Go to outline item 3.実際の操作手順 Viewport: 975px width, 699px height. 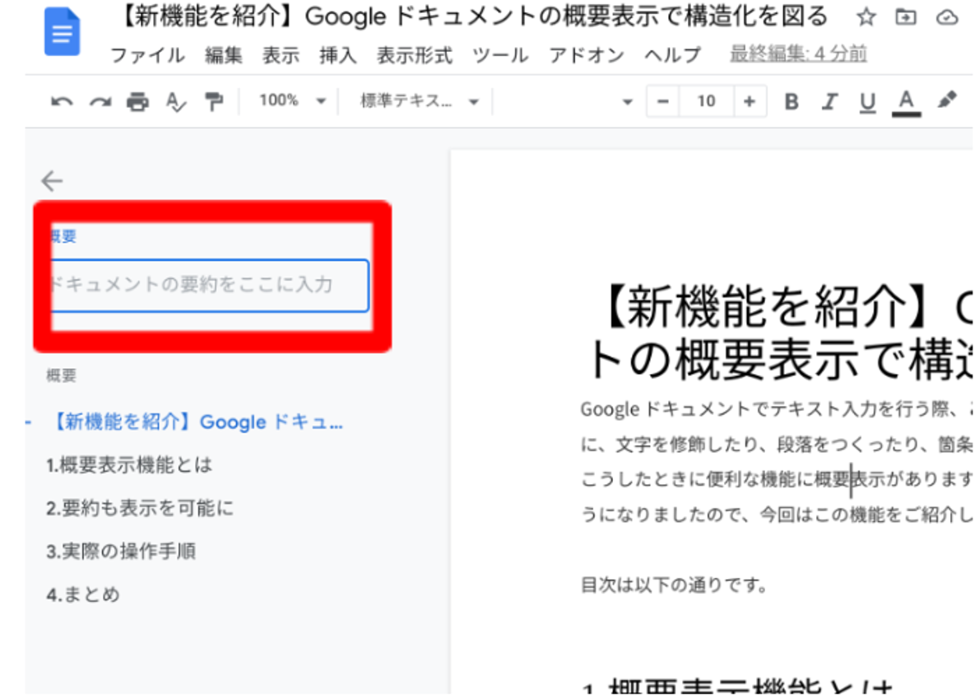[121, 552]
